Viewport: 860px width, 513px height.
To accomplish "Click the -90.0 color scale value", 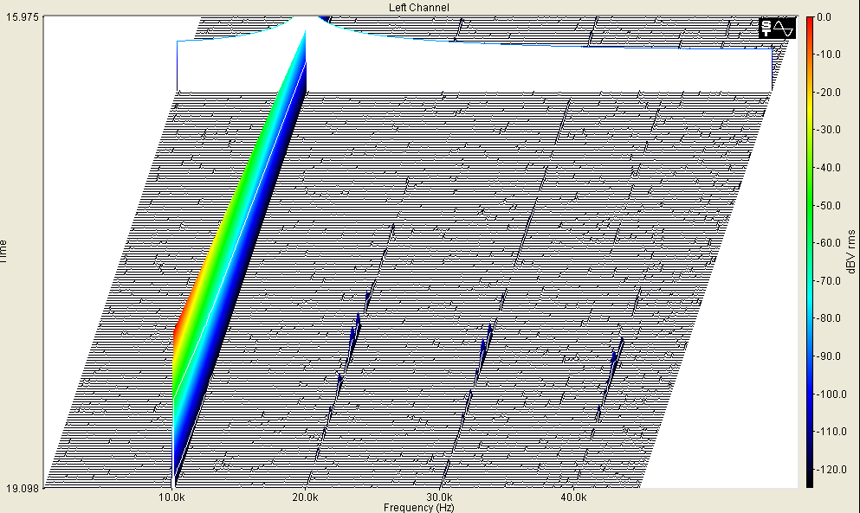I will coord(828,356).
